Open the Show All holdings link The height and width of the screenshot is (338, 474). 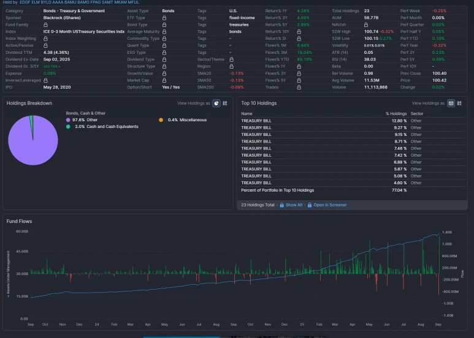[x=294, y=205]
